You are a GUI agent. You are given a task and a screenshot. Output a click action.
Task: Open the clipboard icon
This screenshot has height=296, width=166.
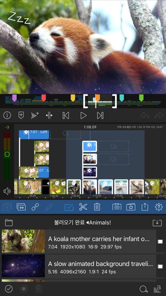[117, 207]
